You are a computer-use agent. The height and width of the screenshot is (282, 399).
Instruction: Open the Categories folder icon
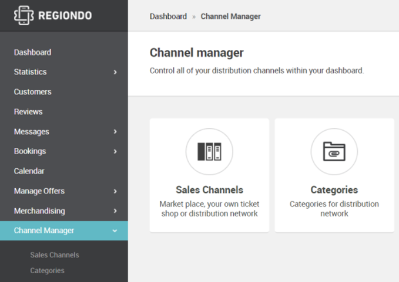pos(334,151)
